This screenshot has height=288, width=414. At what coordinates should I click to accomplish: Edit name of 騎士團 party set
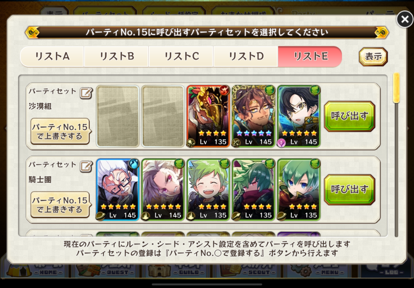(87, 166)
